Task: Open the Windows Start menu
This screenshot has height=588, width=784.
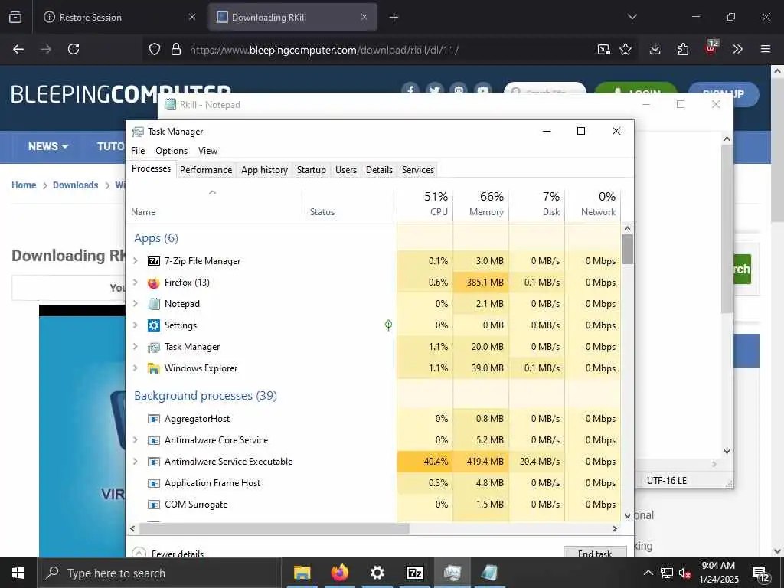Action: pyautogui.click(x=18, y=573)
